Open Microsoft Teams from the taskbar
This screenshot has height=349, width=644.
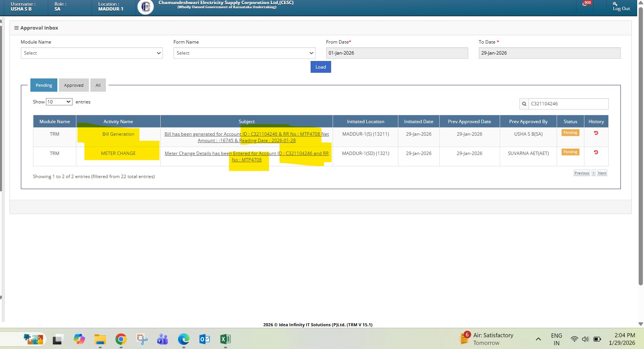tap(163, 339)
